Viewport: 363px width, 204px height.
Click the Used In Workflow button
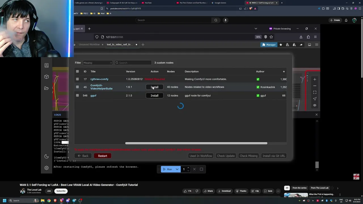(x=201, y=156)
